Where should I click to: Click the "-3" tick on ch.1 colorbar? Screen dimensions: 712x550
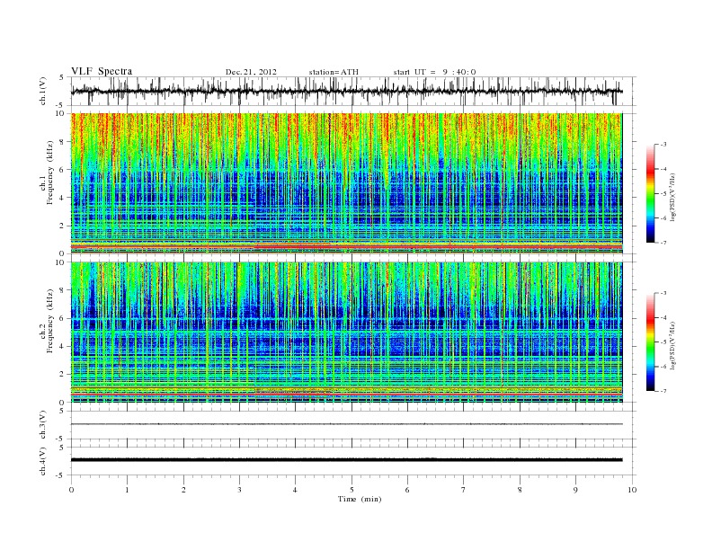pos(663,145)
